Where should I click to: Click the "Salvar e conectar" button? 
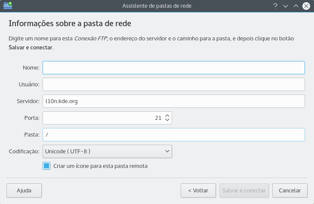pyautogui.click(x=244, y=190)
